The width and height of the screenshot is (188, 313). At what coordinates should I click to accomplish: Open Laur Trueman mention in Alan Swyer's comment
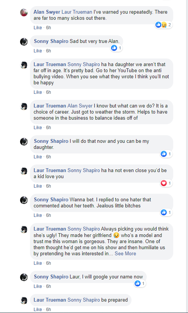click(x=77, y=12)
